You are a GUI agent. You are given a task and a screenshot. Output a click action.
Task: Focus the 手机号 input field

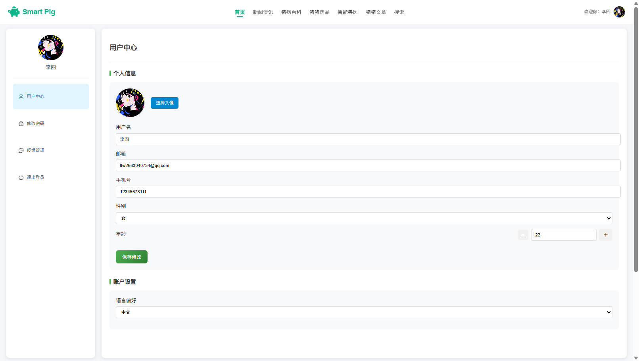(368, 192)
